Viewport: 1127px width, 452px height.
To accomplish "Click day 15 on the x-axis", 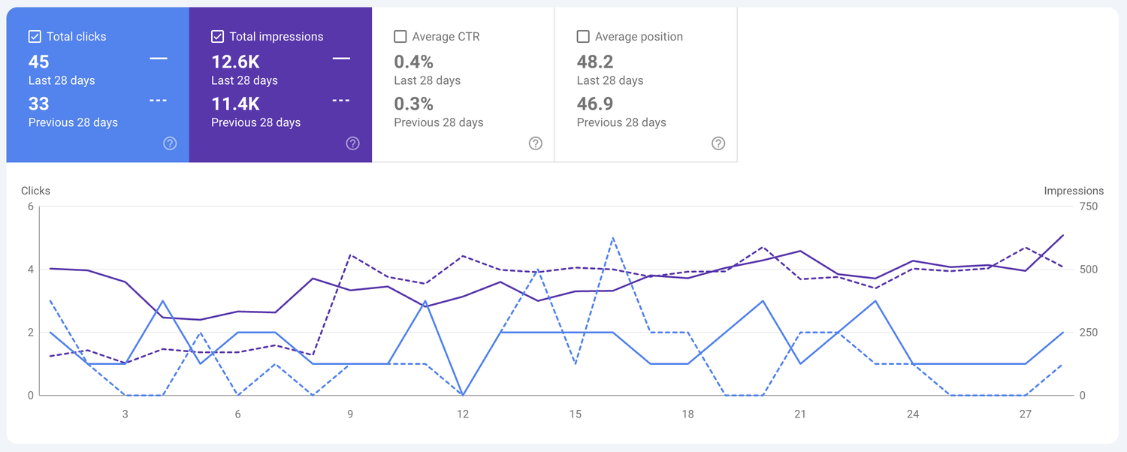I will coord(575,414).
